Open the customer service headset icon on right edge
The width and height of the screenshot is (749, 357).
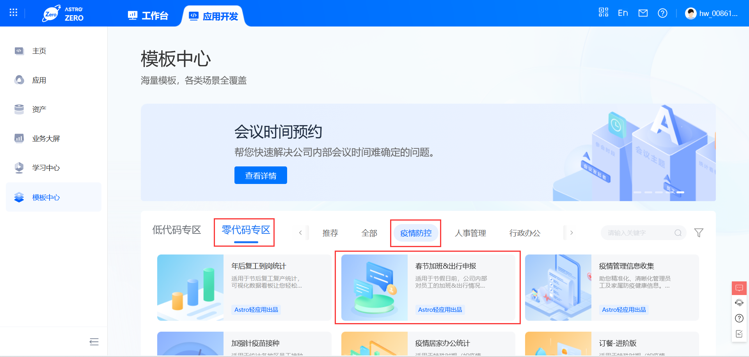point(739,302)
